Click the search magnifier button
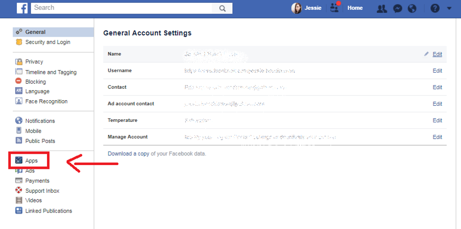 pos(223,8)
